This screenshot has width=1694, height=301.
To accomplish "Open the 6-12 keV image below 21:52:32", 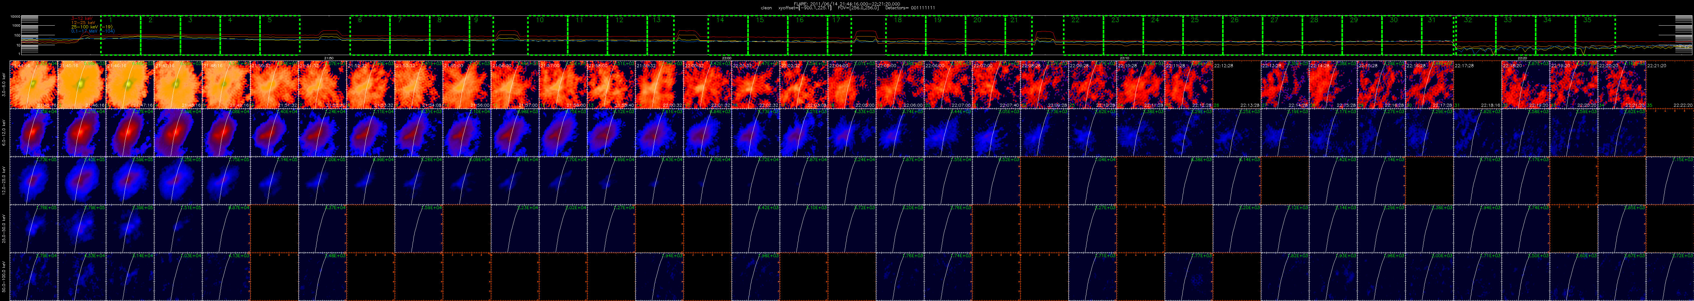I will coord(371,133).
